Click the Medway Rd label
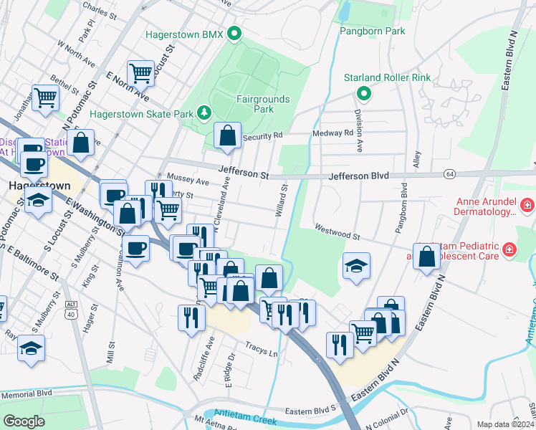 click(x=333, y=133)
